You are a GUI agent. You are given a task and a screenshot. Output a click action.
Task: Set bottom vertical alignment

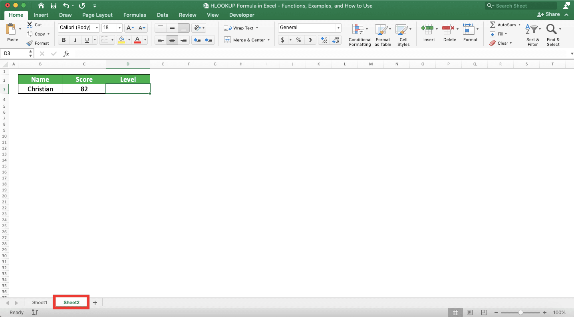[184, 28]
